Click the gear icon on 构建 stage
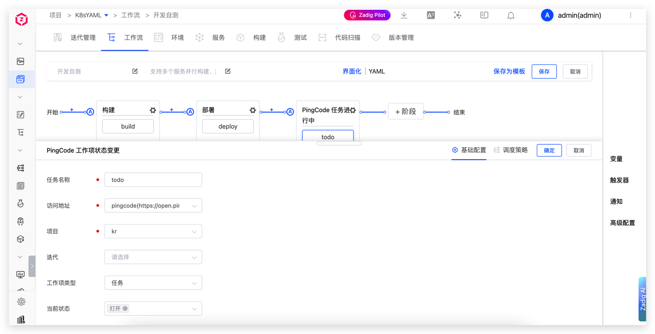The height and width of the screenshot is (334, 655). click(152, 110)
